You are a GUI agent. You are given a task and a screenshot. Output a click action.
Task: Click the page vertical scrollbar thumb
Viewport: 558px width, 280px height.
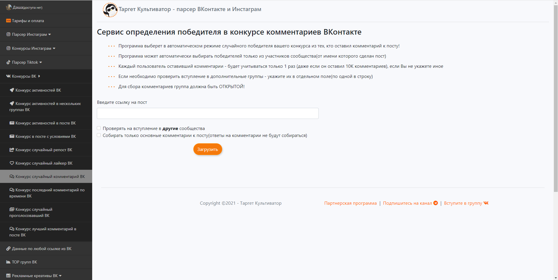click(556, 98)
